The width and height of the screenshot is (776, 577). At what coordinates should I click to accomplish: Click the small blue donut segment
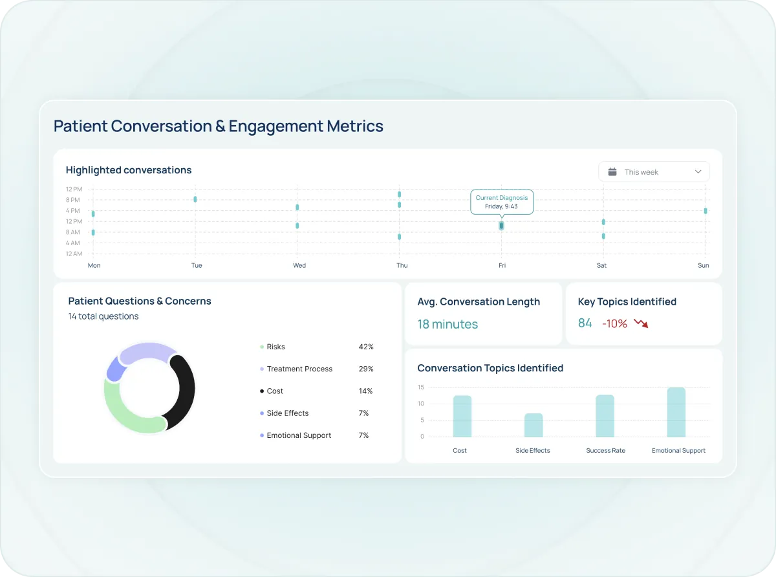pos(114,369)
